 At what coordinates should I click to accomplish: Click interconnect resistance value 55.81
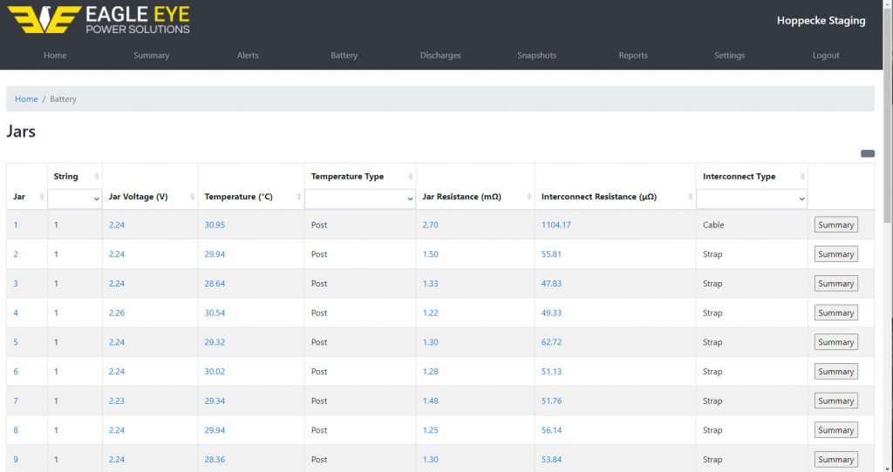(x=551, y=254)
